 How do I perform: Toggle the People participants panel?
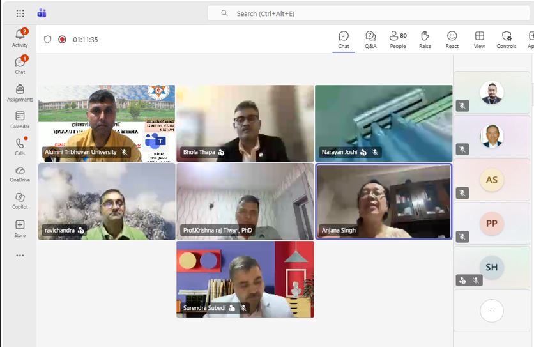[x=398, y=40]
